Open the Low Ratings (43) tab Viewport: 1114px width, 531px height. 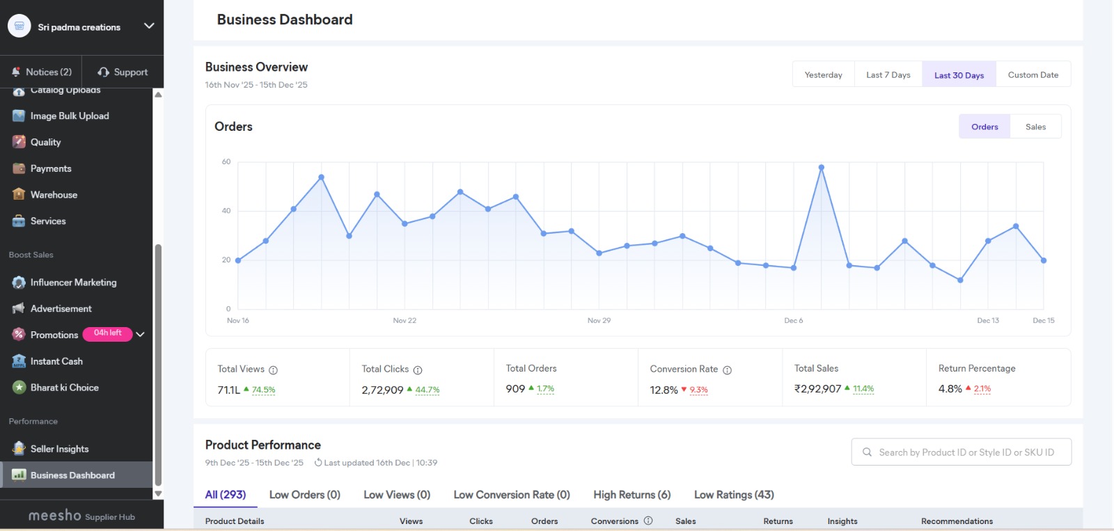coord(734,495)
